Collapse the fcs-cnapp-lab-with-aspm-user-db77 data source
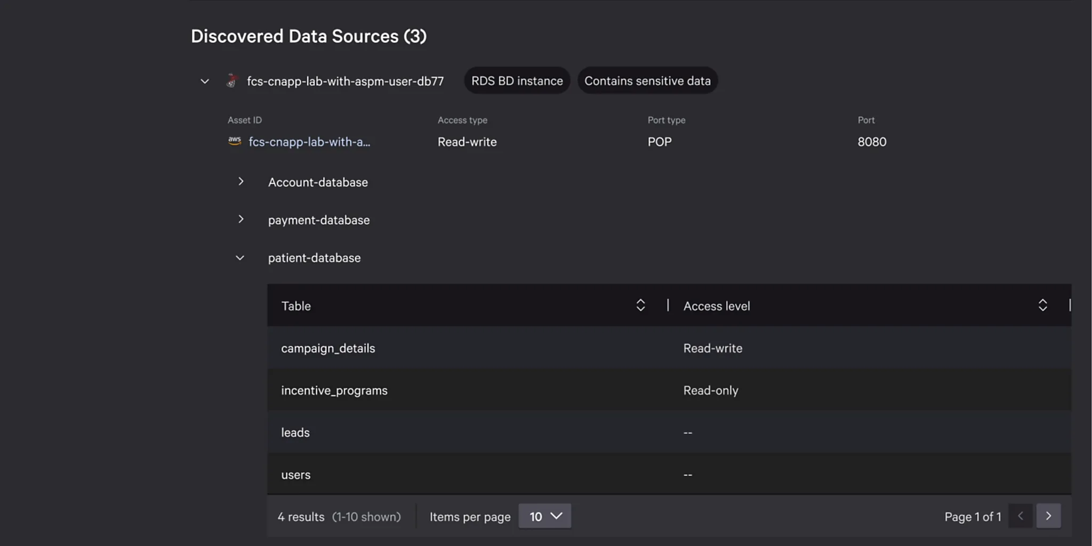 pyautogui.click(x=205, y=82)
